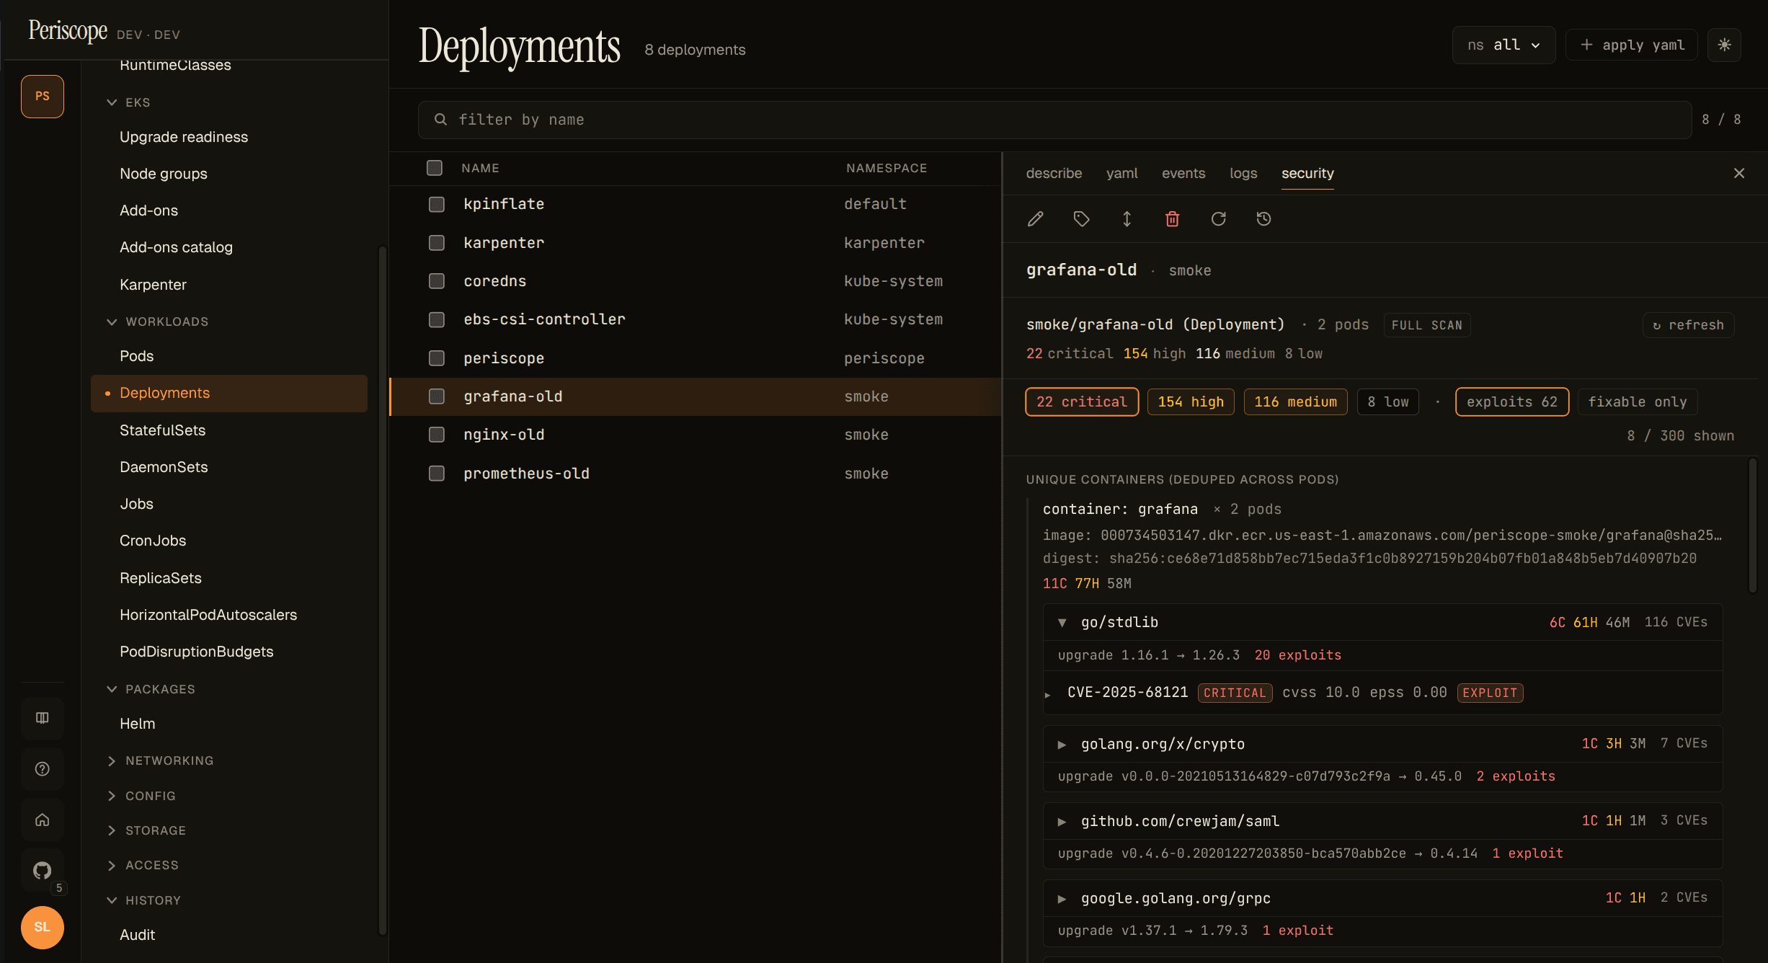Select the security tab
Viewport: 1768px width, 963px height.
pyautogui.click(x=1307, y=173)
